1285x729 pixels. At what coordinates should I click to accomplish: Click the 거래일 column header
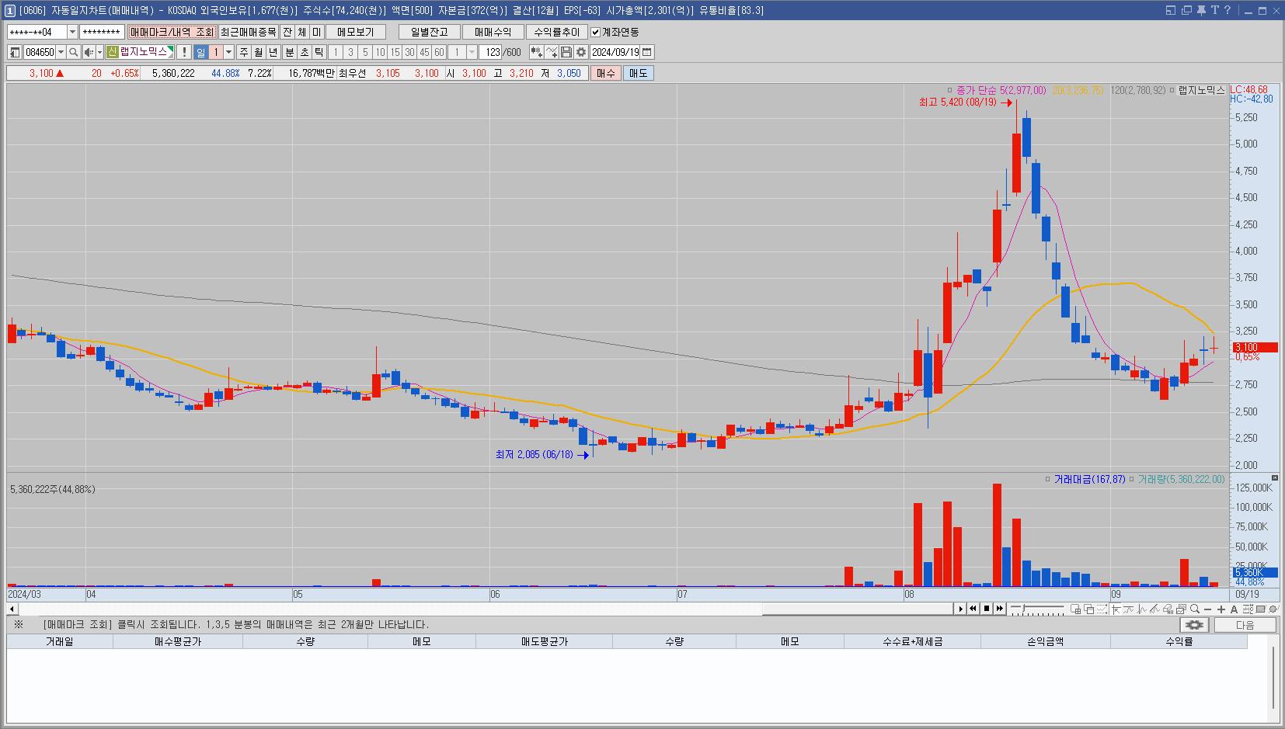pyautogui.click(x=60, y=641)
